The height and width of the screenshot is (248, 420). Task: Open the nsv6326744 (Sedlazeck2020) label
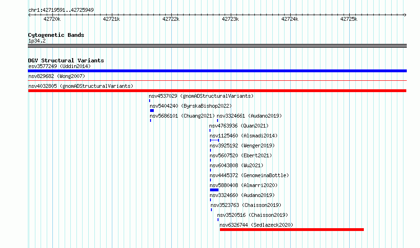click(x=256, y=225)
